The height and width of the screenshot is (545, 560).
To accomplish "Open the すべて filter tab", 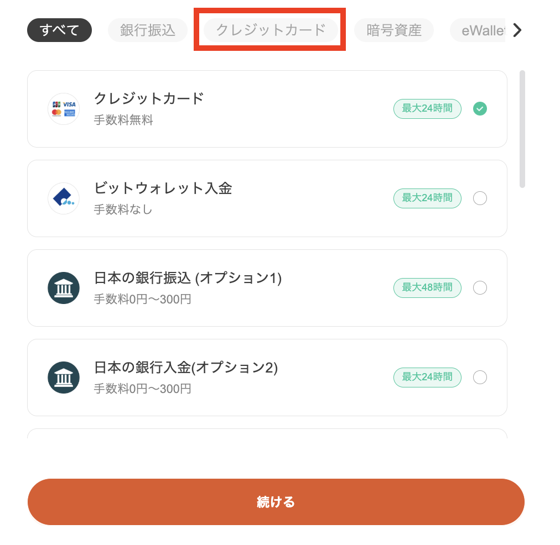I will 59,30.
